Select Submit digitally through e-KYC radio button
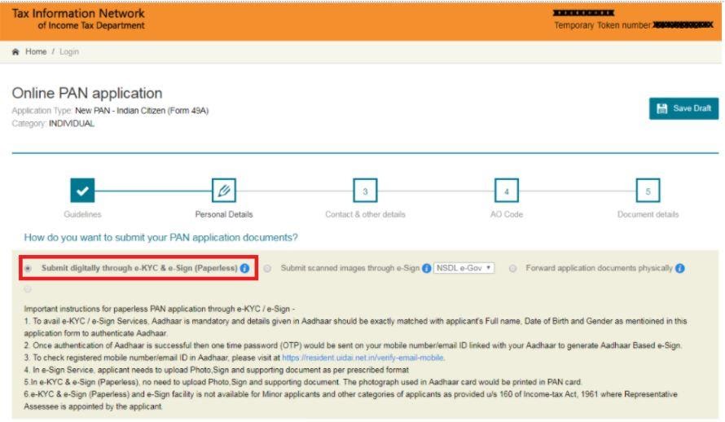This screenshot has height=422, width=725. (30, 268)
